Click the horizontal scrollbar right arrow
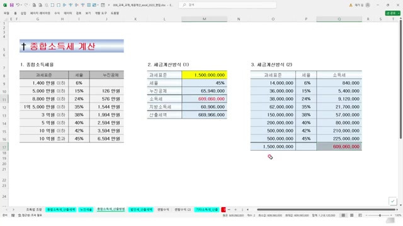The image size is (403, 226). [x=397, y=210]
